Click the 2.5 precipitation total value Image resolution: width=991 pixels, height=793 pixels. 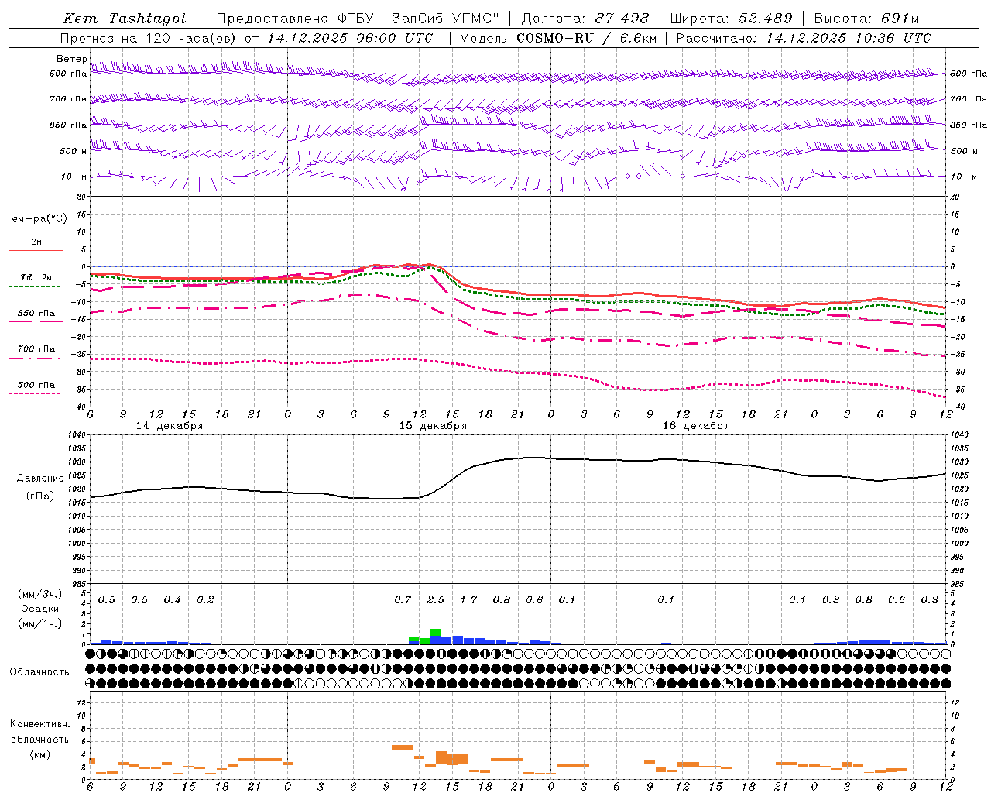point(436,600)
